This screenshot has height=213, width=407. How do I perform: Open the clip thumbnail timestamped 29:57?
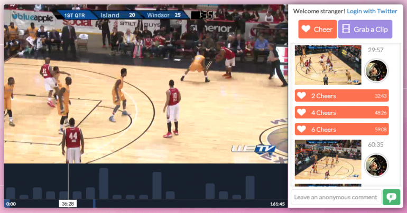pyautogui.click(x=328, y=65)
